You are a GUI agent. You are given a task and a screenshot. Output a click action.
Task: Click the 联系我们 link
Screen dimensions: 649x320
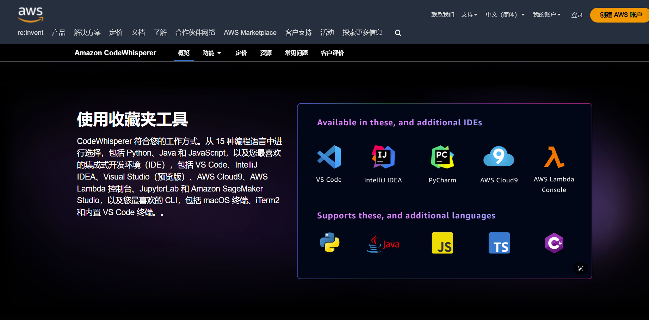(x=443, y=15)
